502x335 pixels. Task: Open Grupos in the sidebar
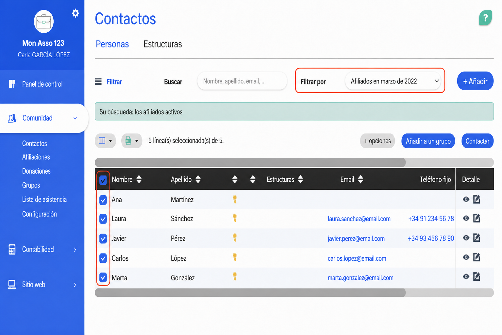31,185
